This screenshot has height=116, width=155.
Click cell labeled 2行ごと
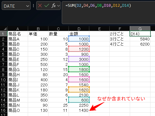tap(120, 34)
